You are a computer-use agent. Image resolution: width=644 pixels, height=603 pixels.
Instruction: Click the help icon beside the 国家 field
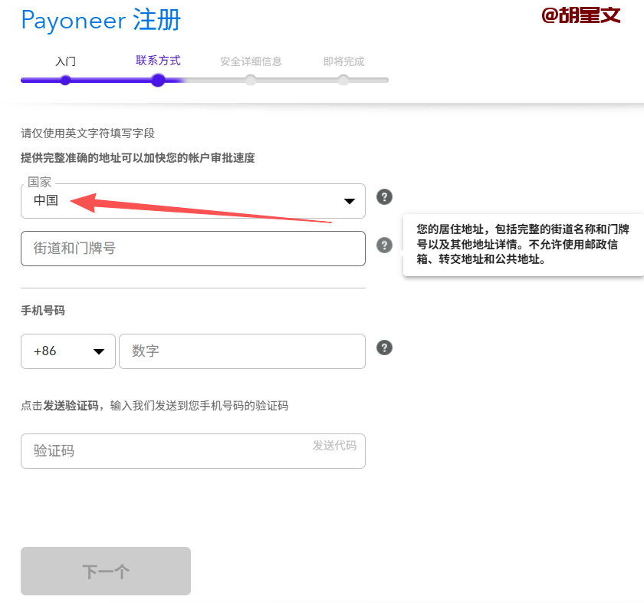tap(385, 197)
